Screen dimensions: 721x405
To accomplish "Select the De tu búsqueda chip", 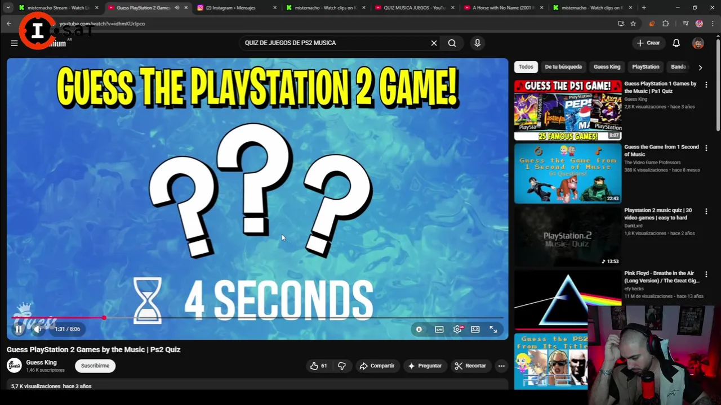I will click(x=563, y=67).
